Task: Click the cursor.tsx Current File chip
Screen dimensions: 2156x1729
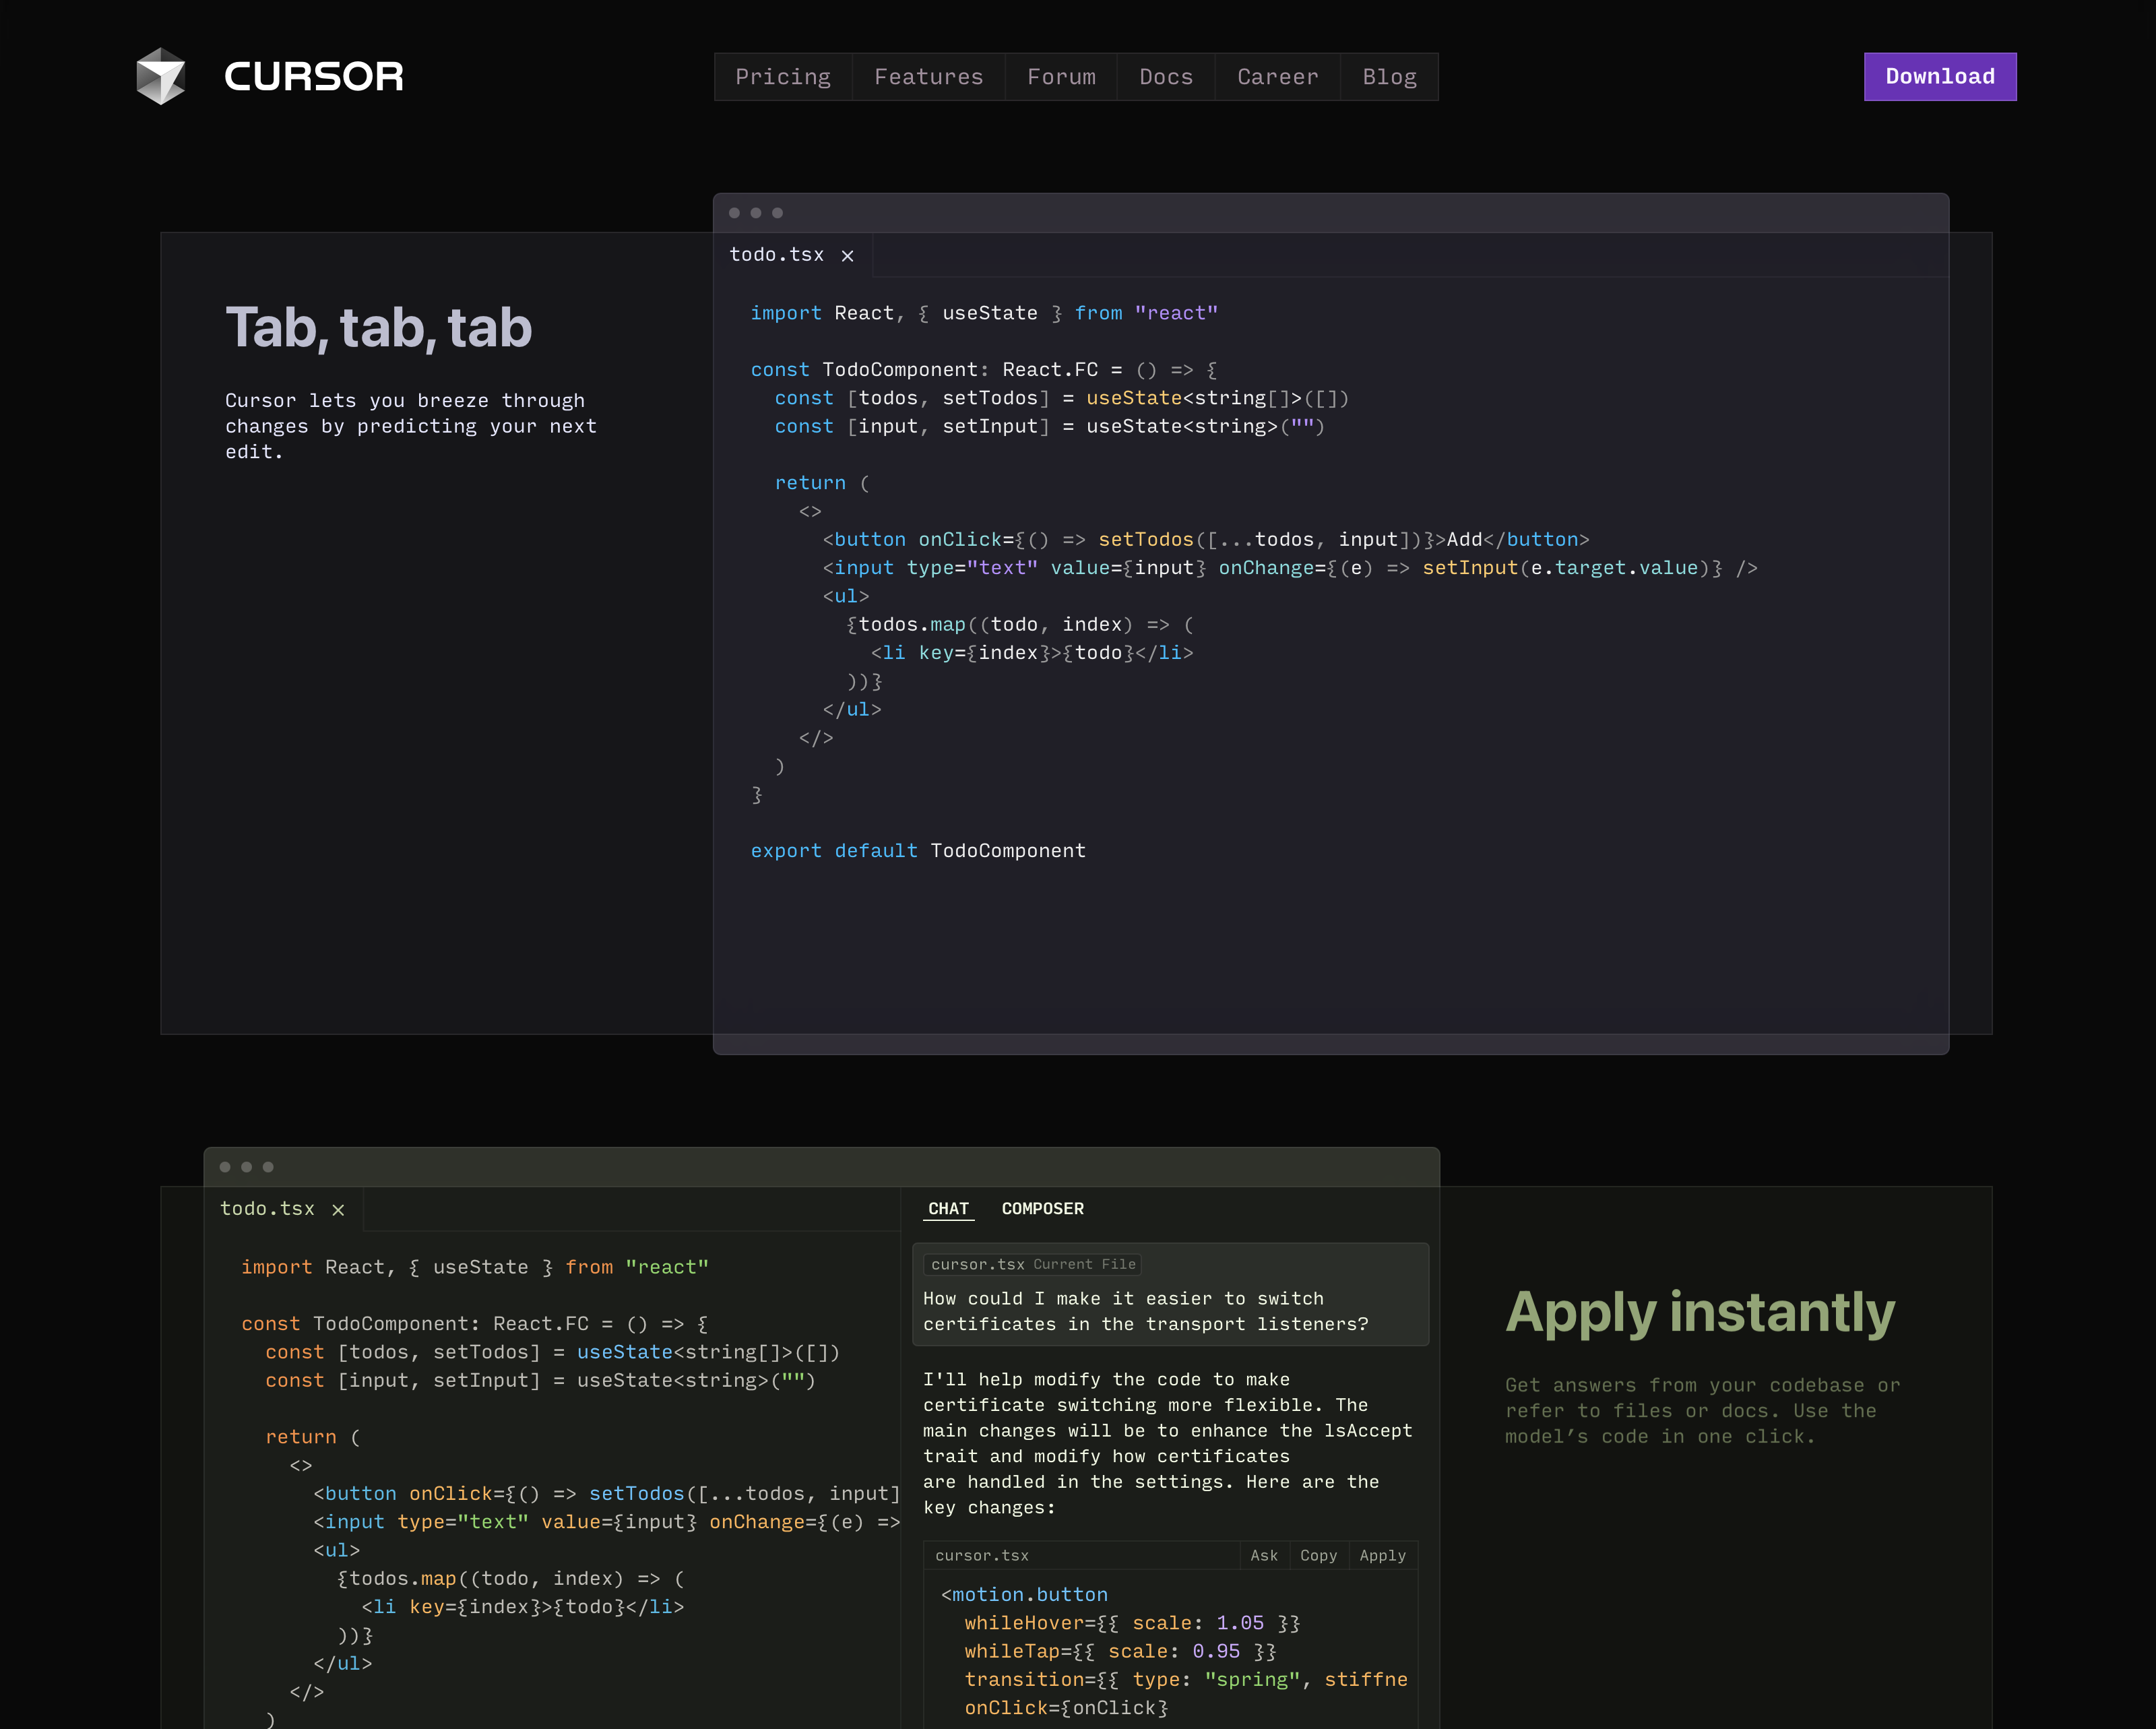Action: tap(1033, 1265)
